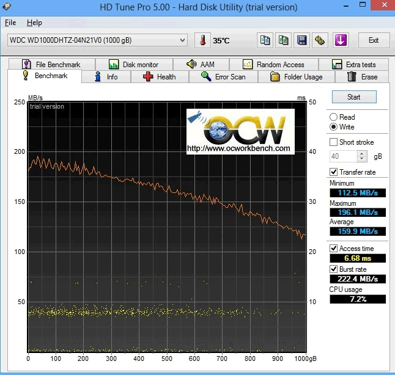Select the Read radio button
This screenshot has height=375, width=395.
point(333,117)
